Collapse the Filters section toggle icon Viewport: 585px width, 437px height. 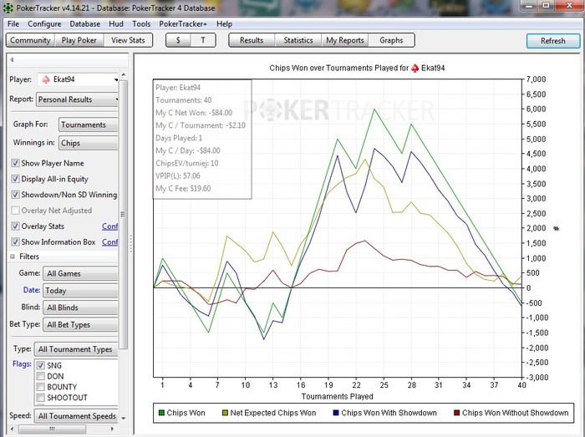[x=13, y=257]
